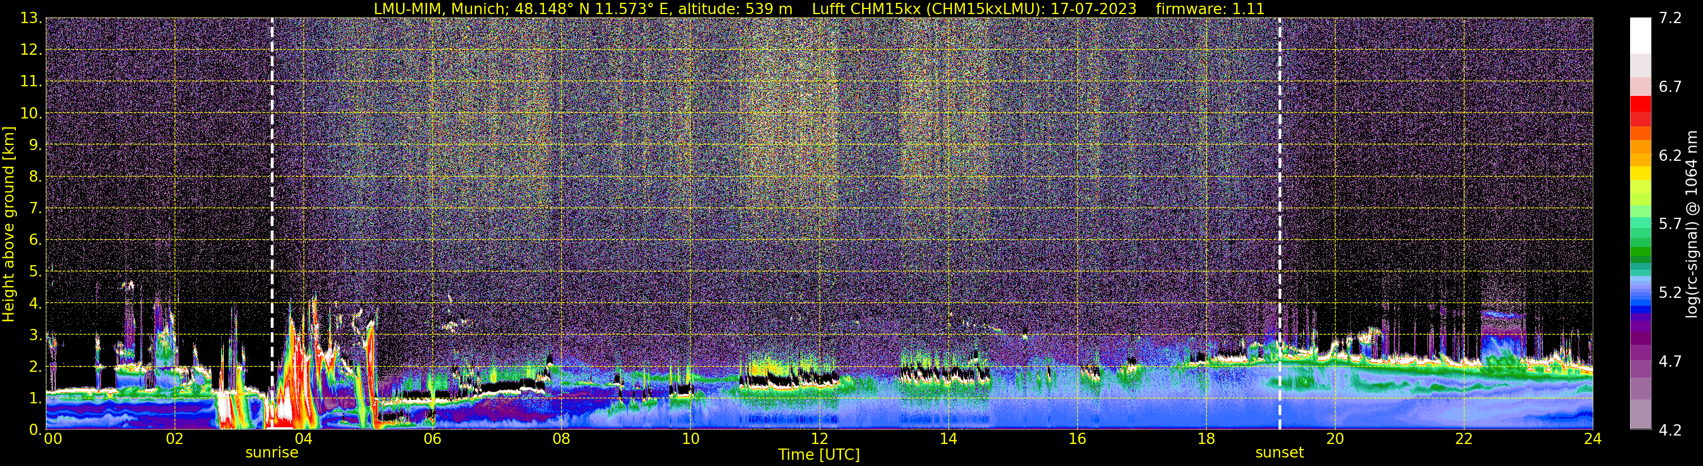
Task: Click the time-axis tick label "24"
Action: 1593,439
